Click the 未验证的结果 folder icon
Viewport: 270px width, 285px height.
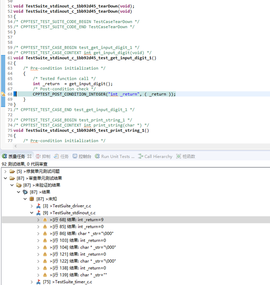click(19, 185)
